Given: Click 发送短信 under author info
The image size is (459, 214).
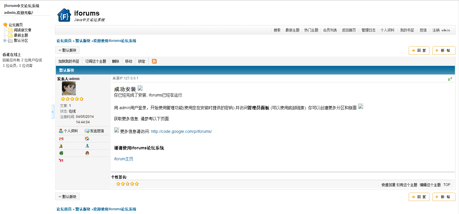Looking at the screenshot, I should coord(94,131).
